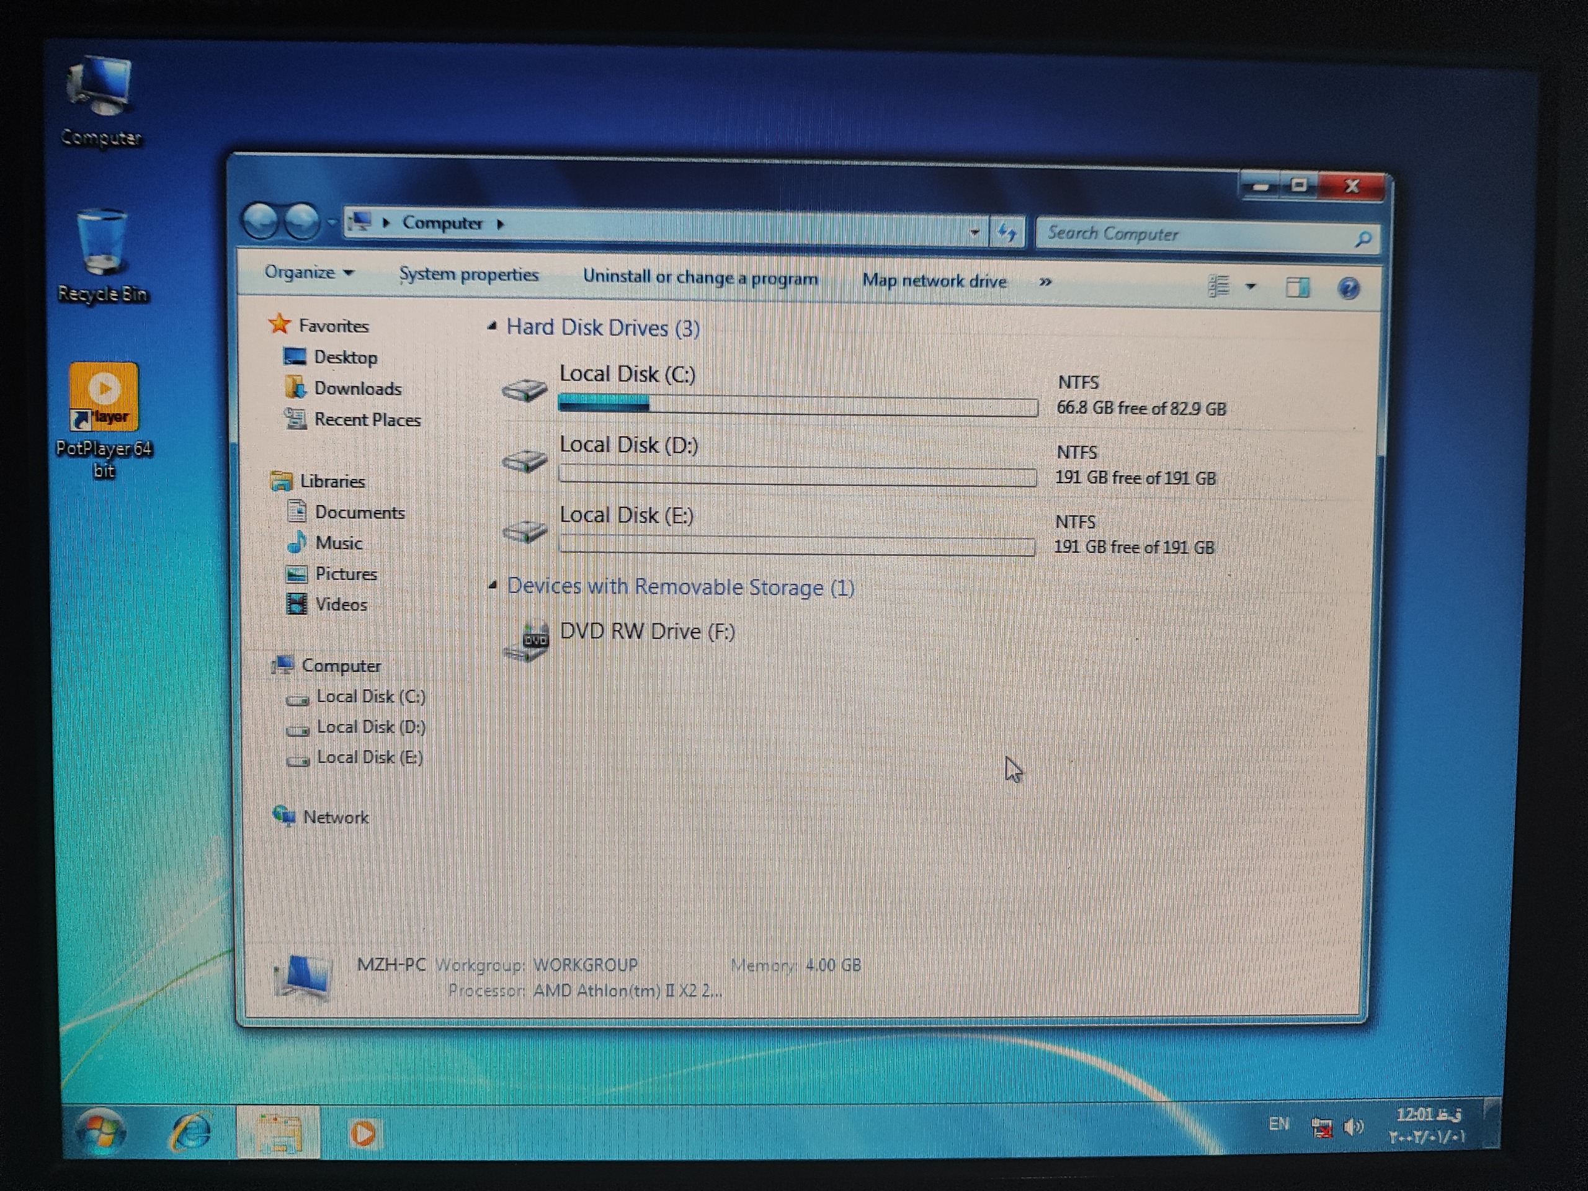This screenshot has width=1588, height=1191.
Task: Click the Local Disk (C:) usage bar
Action: pyautogui.click(x=798, y=406)
